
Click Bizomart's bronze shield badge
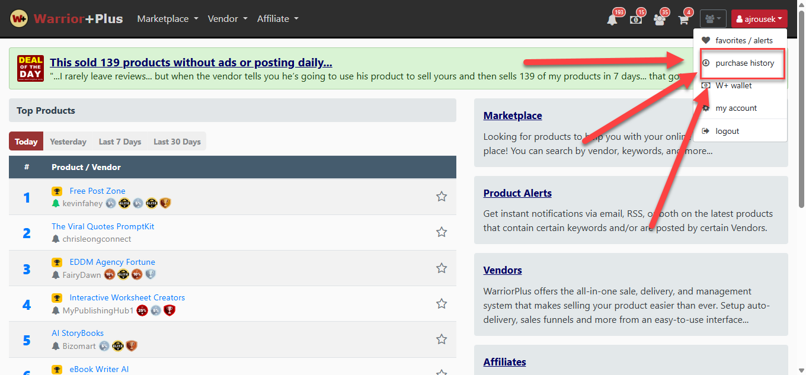pos(132,345)
